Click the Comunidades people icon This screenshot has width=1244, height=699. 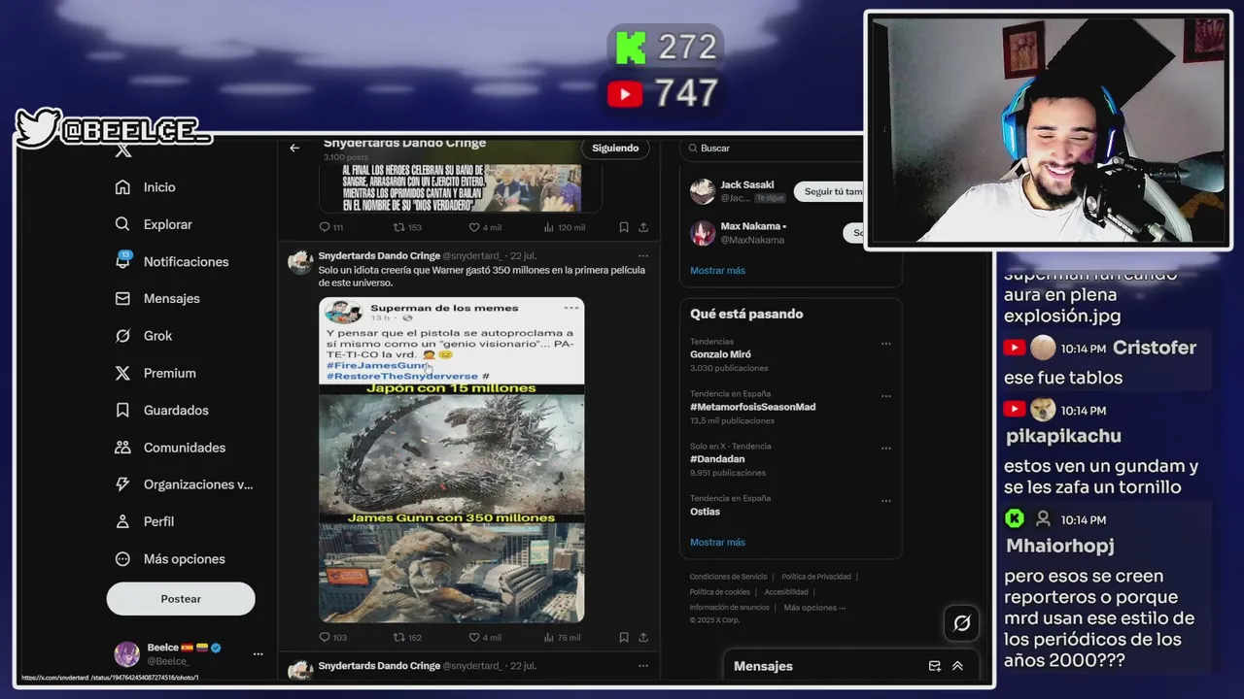coord(122,448)
